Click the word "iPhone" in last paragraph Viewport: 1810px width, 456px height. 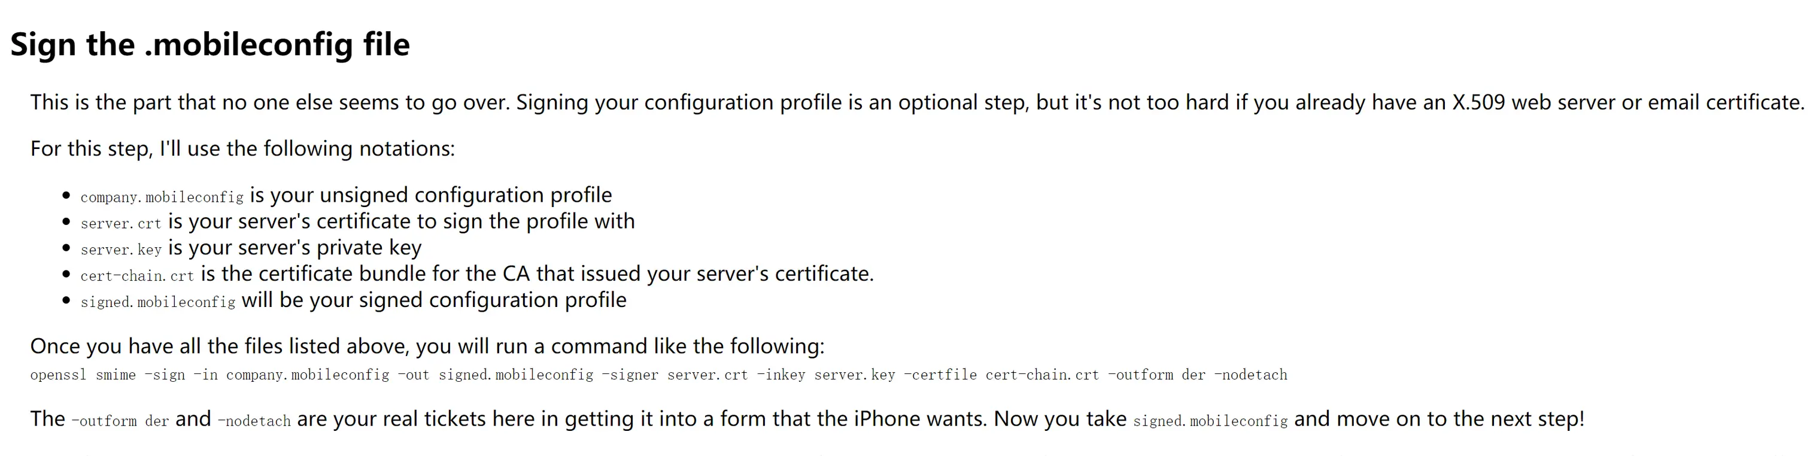[886, 419]
